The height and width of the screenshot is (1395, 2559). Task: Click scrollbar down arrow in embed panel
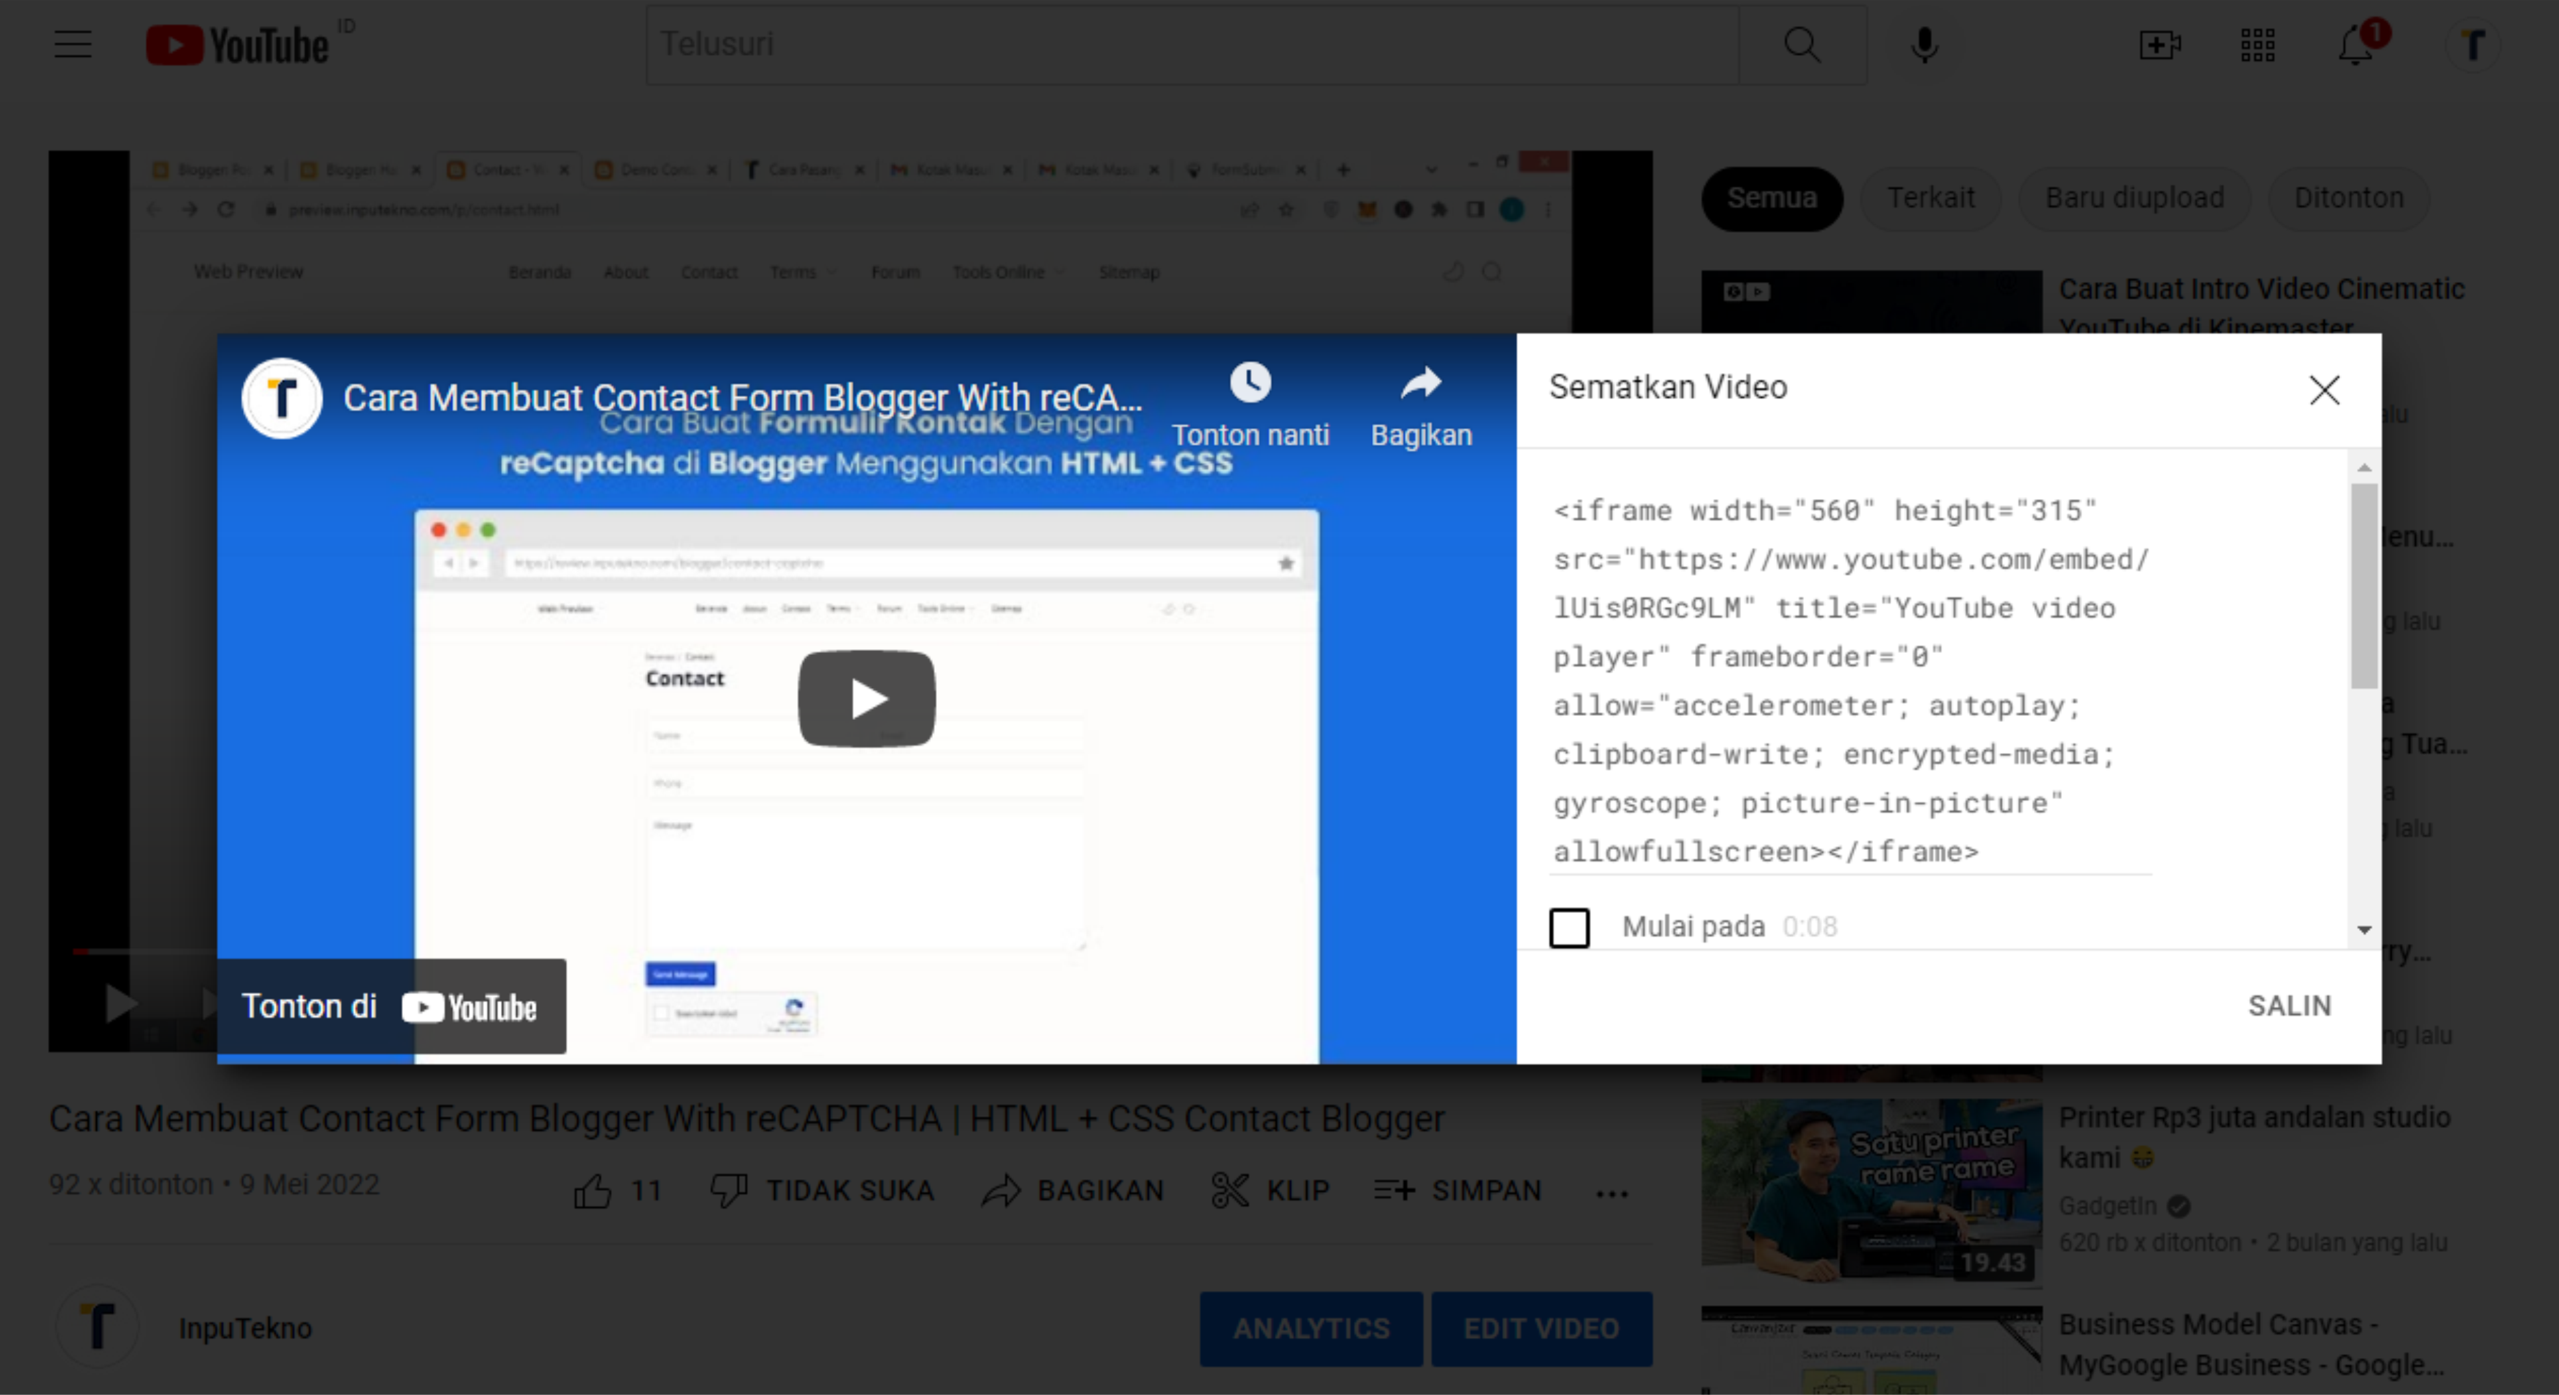click(2364, 930)
